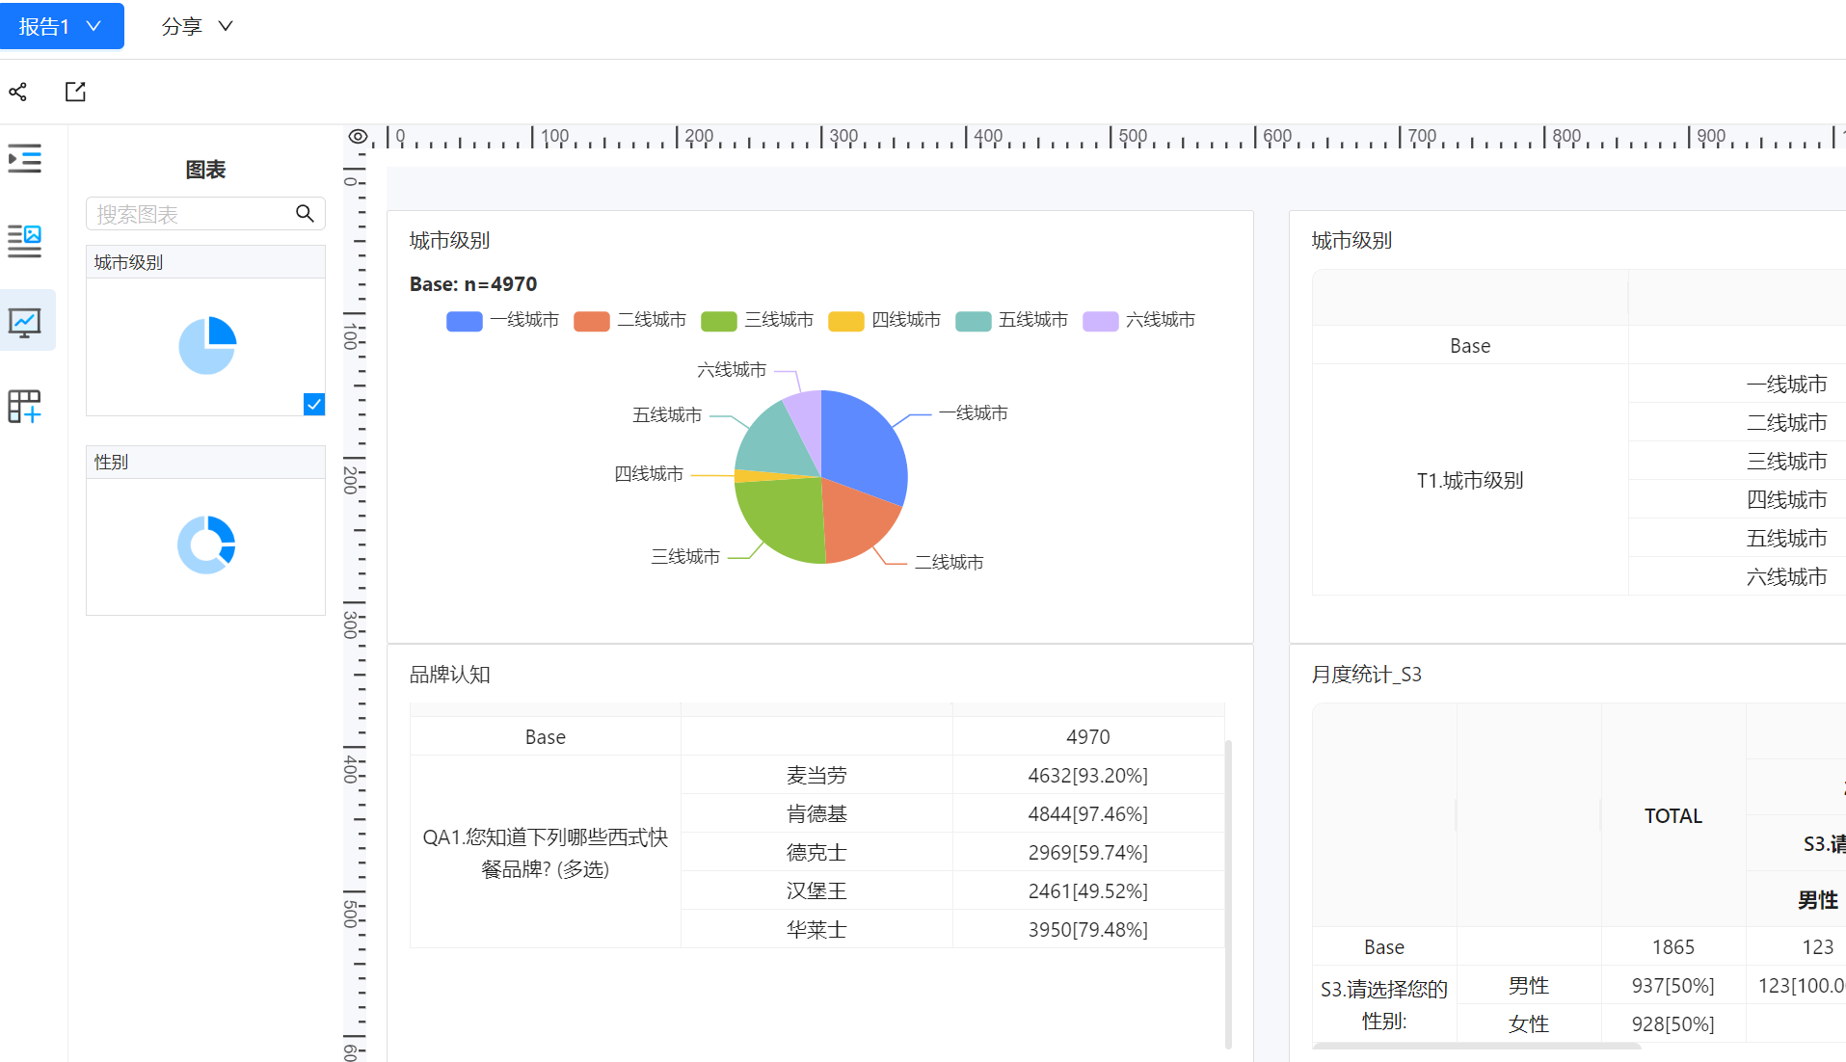This screenshot has height=1062, width=1846.
Task: Click the 4844[97.46%] value cell
Action: click(x=1088, y=813)
